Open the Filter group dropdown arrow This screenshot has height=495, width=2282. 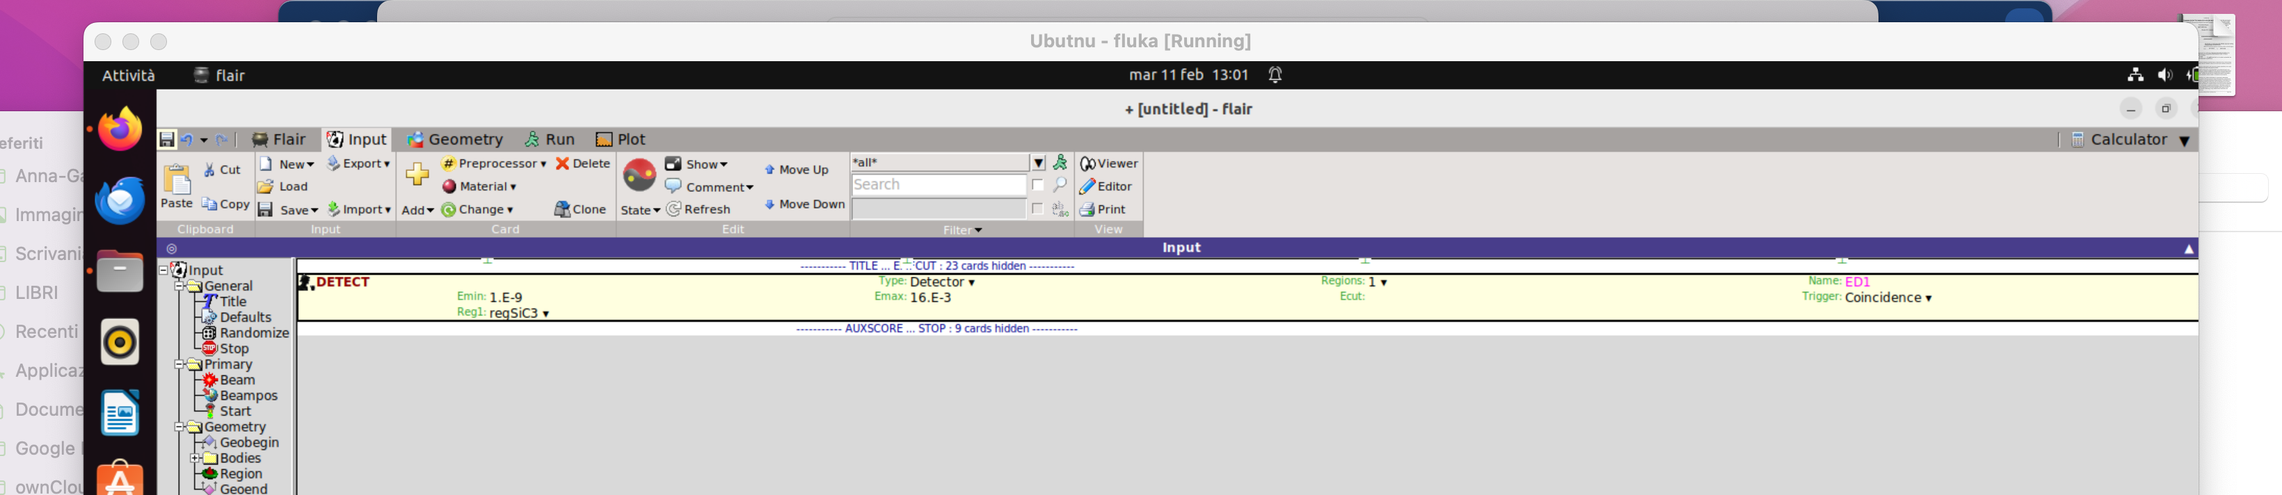point(978,230)
